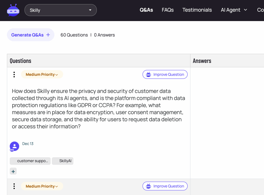Open the three-dot menu on second question
Image resolution: width=264 pixels, height=195 pixels.
tap(14, 186)
